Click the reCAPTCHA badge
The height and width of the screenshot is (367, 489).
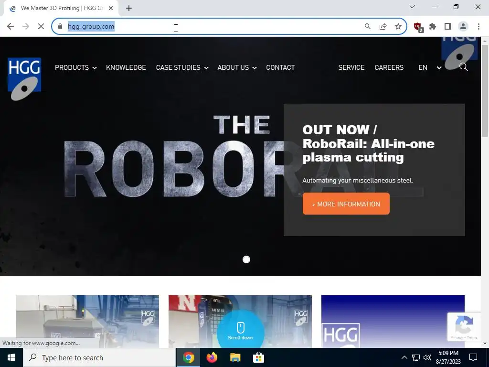click(x=464, y=327)
